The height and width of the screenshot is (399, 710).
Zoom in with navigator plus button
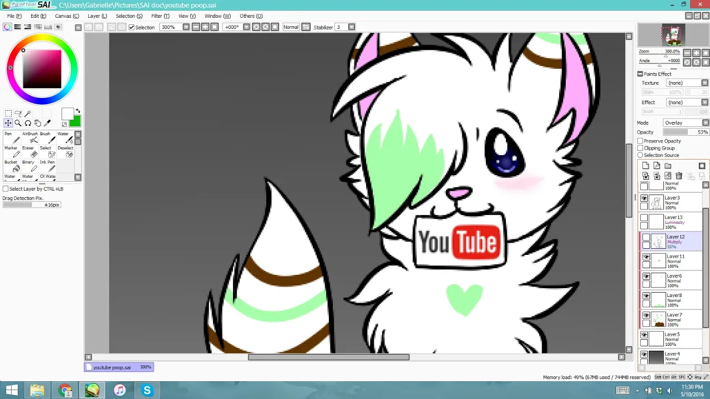[697, 53]
